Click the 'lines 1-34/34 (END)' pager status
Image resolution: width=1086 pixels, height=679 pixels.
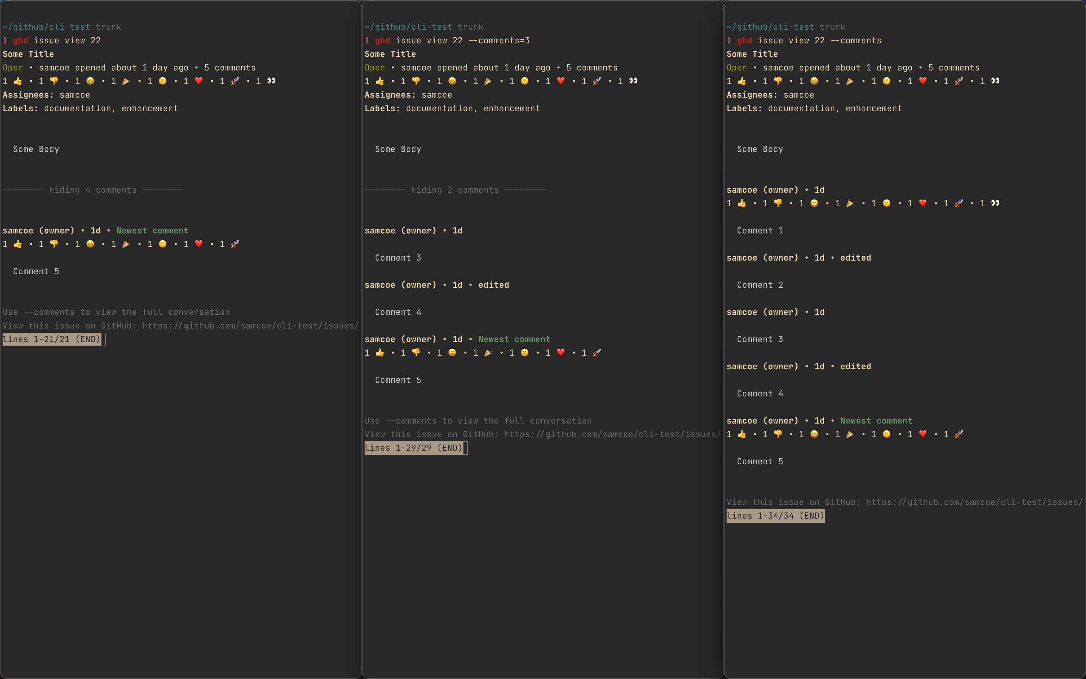775,515
